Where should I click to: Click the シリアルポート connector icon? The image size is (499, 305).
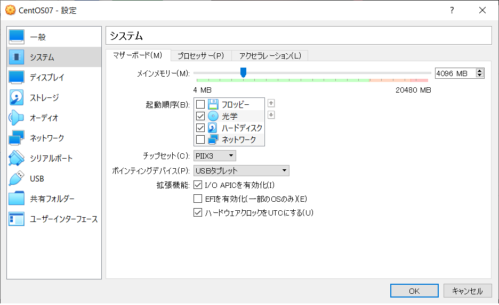[x=17, y=158]
